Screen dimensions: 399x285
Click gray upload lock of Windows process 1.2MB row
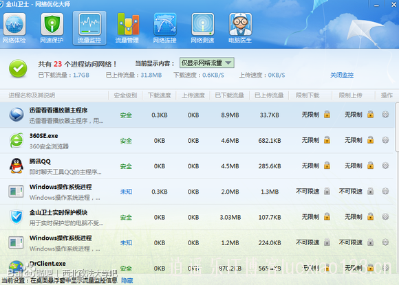371,242
